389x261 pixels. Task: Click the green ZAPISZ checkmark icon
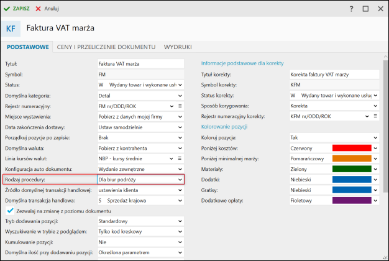(7, 9)
